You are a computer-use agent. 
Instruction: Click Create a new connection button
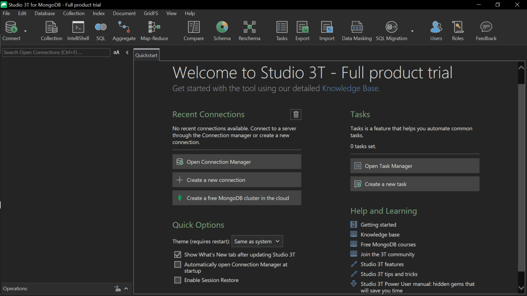pyautogui.click(x=237, y=180)
